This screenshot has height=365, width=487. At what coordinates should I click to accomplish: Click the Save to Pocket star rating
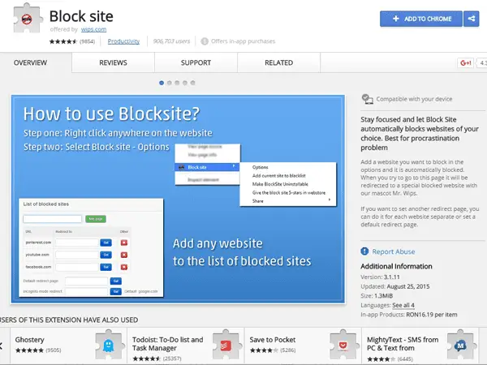tap(264, 350)
